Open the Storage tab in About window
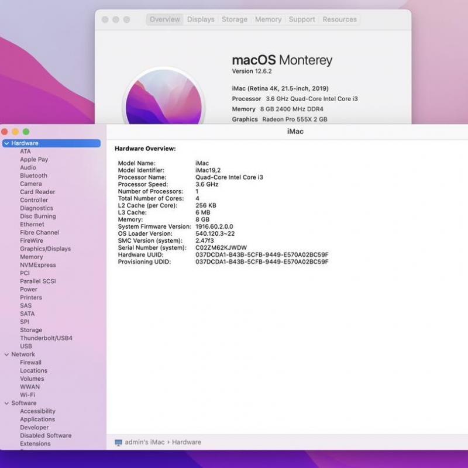 pos(235,19)
